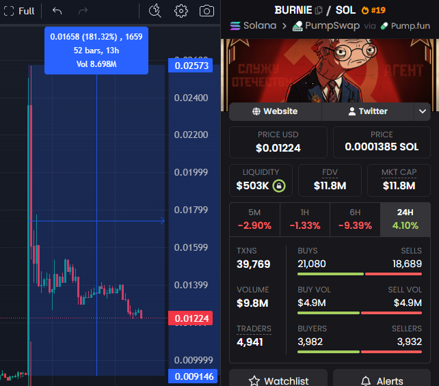The image size is (439, 386).
Task: Click the Watchlist star icon
Action: coord(254,381)
